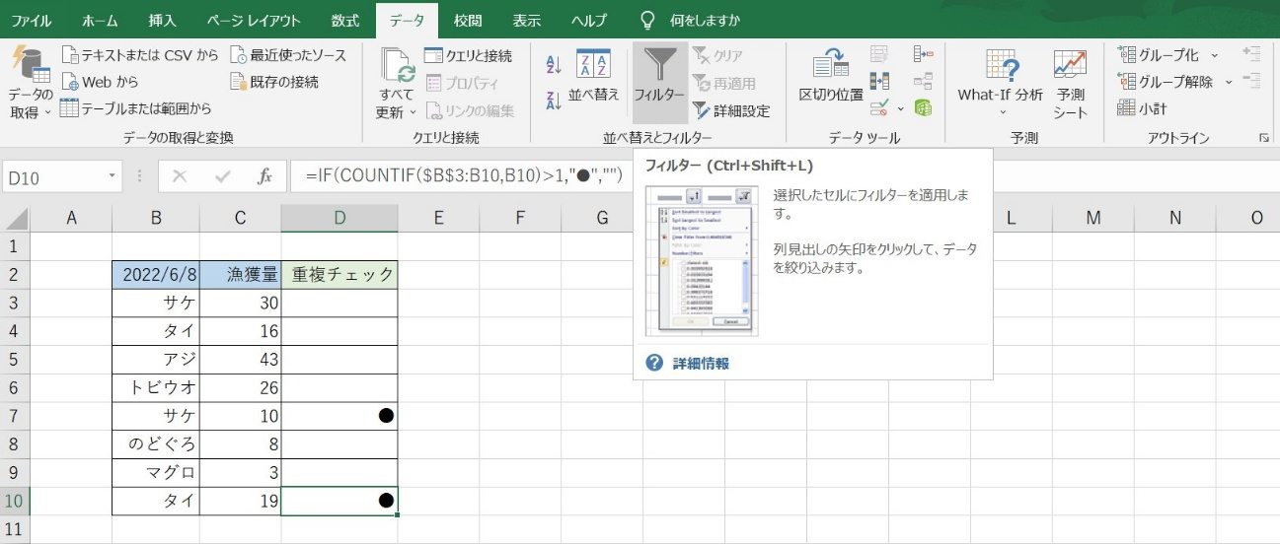Select the マグロ cell
Viewport: 1280px width, 544px height.
[x=156, y=473]
